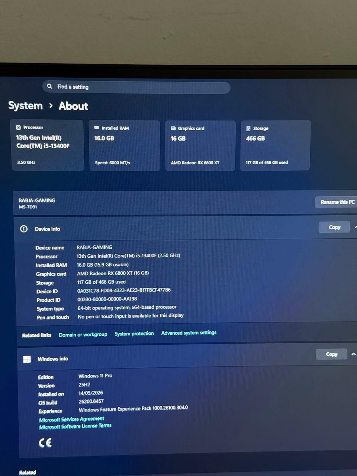Screen dimensions: 357x476
Task: Click the Processor card chip icon
Action: click(18, 127)
